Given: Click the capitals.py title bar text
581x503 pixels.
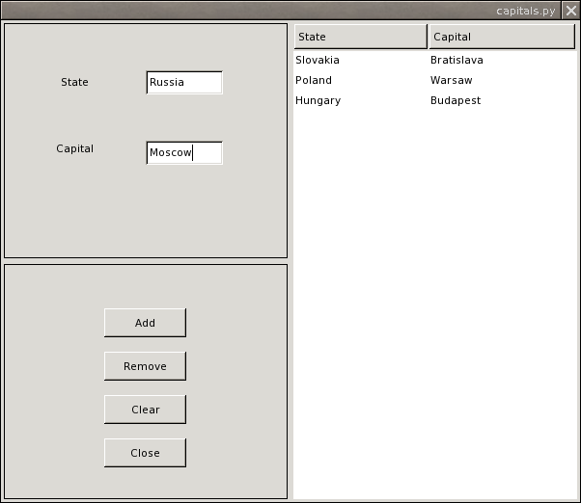Looking at the screenshot, I should click(526, 11).
